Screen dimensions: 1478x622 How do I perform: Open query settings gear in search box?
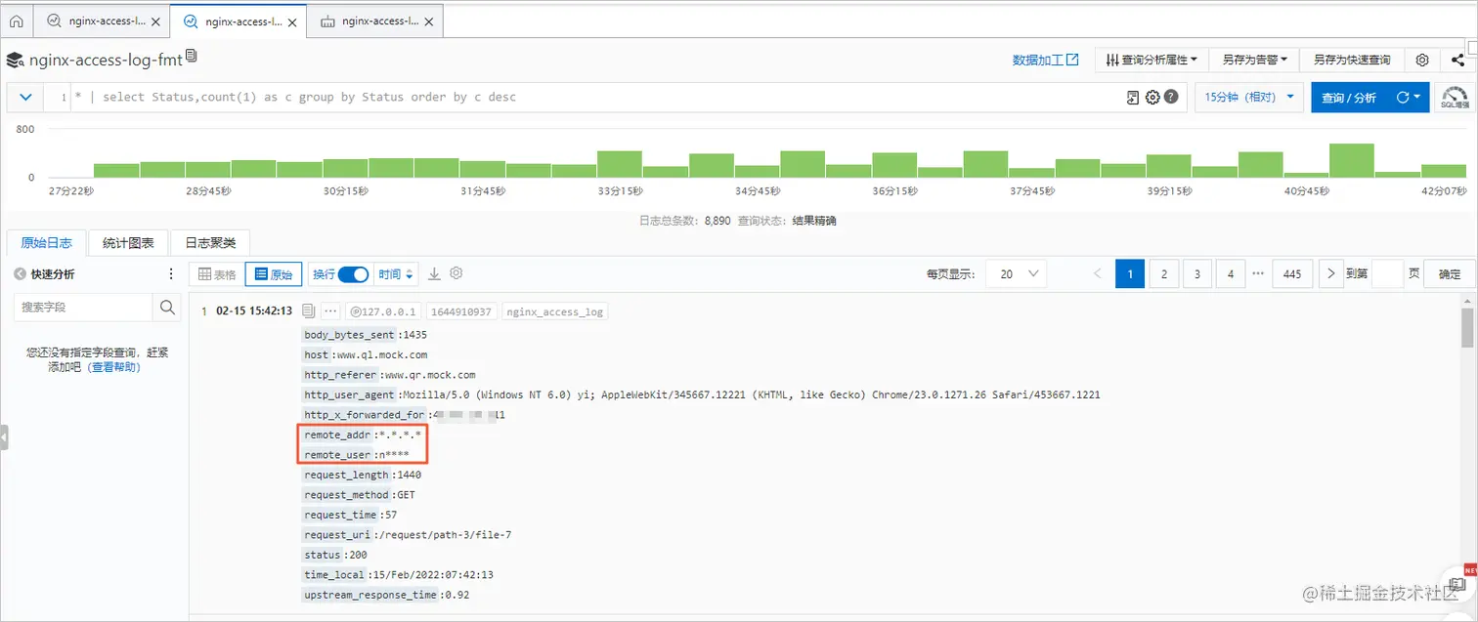coord(1152,97)
